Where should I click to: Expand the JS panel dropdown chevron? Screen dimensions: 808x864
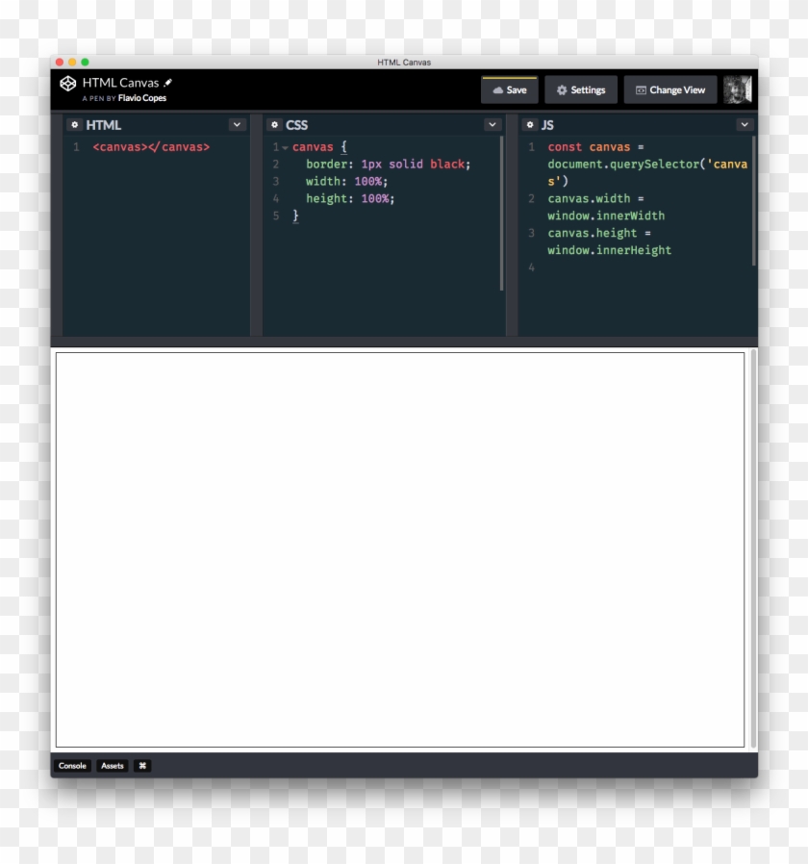[745, 125]
